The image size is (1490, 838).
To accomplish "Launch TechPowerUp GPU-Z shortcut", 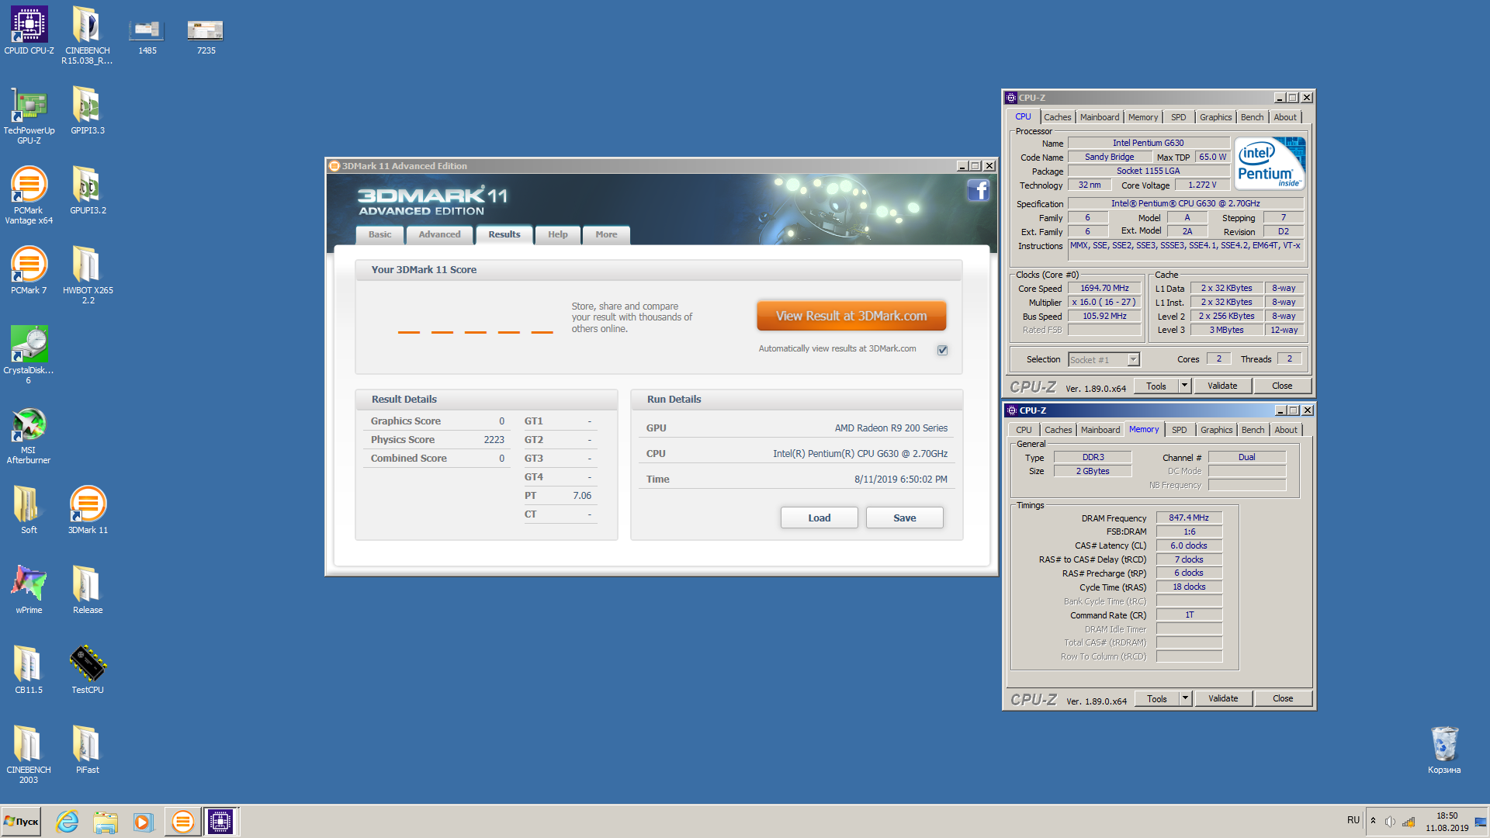I will point(29,115).
